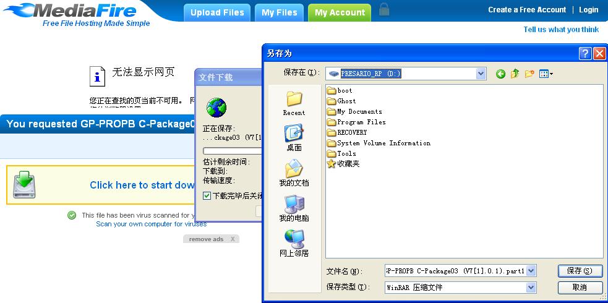Toggle the 下载完毕后关闭 checkbox

[207, 195]
